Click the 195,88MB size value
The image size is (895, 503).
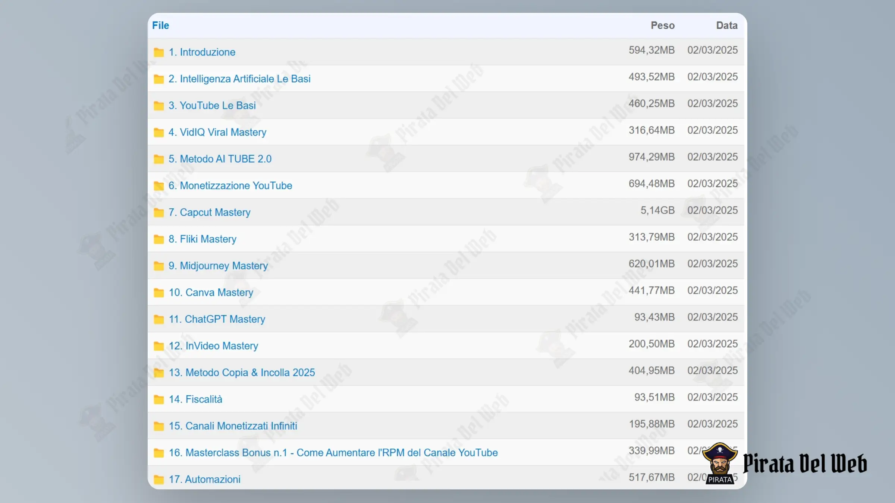click(x=652, y=424)
